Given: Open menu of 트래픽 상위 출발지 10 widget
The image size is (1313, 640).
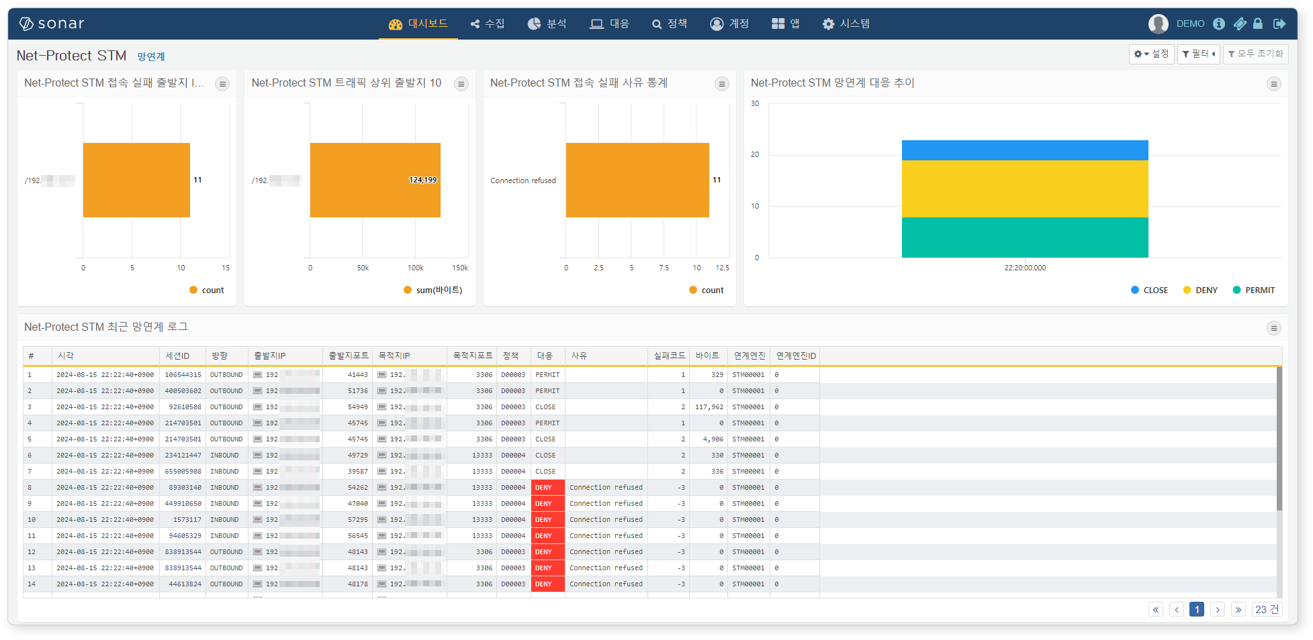Looking at the screenshot, I should 461,84.
